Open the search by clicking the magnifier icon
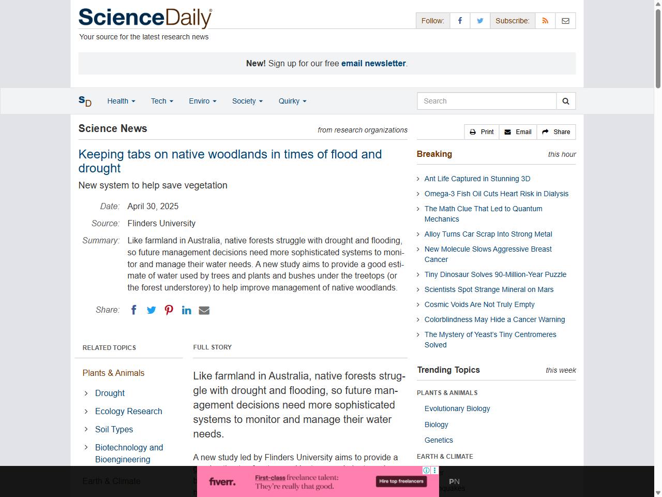 [565, 101]
